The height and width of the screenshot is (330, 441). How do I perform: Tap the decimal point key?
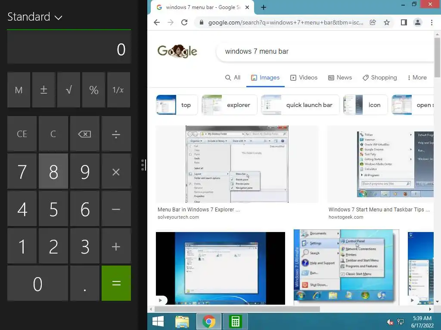coord(85,283)
